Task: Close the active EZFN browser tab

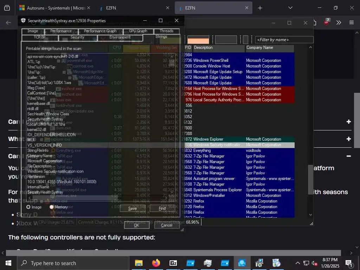Action: point(246,8)
